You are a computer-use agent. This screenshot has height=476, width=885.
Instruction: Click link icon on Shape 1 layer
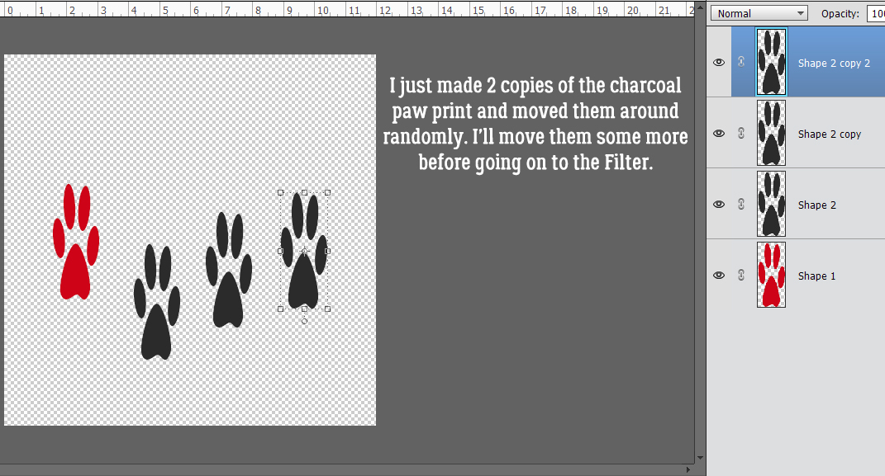(x=741, y=275)
